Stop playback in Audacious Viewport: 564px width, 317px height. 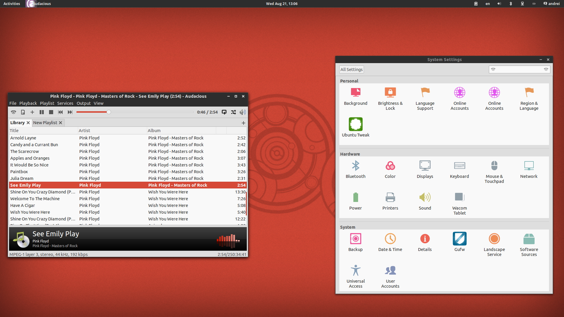coord(51,112)
